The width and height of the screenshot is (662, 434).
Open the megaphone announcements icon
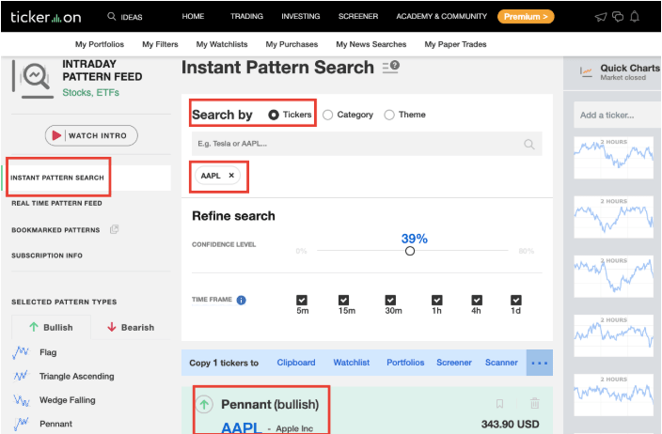600,17
